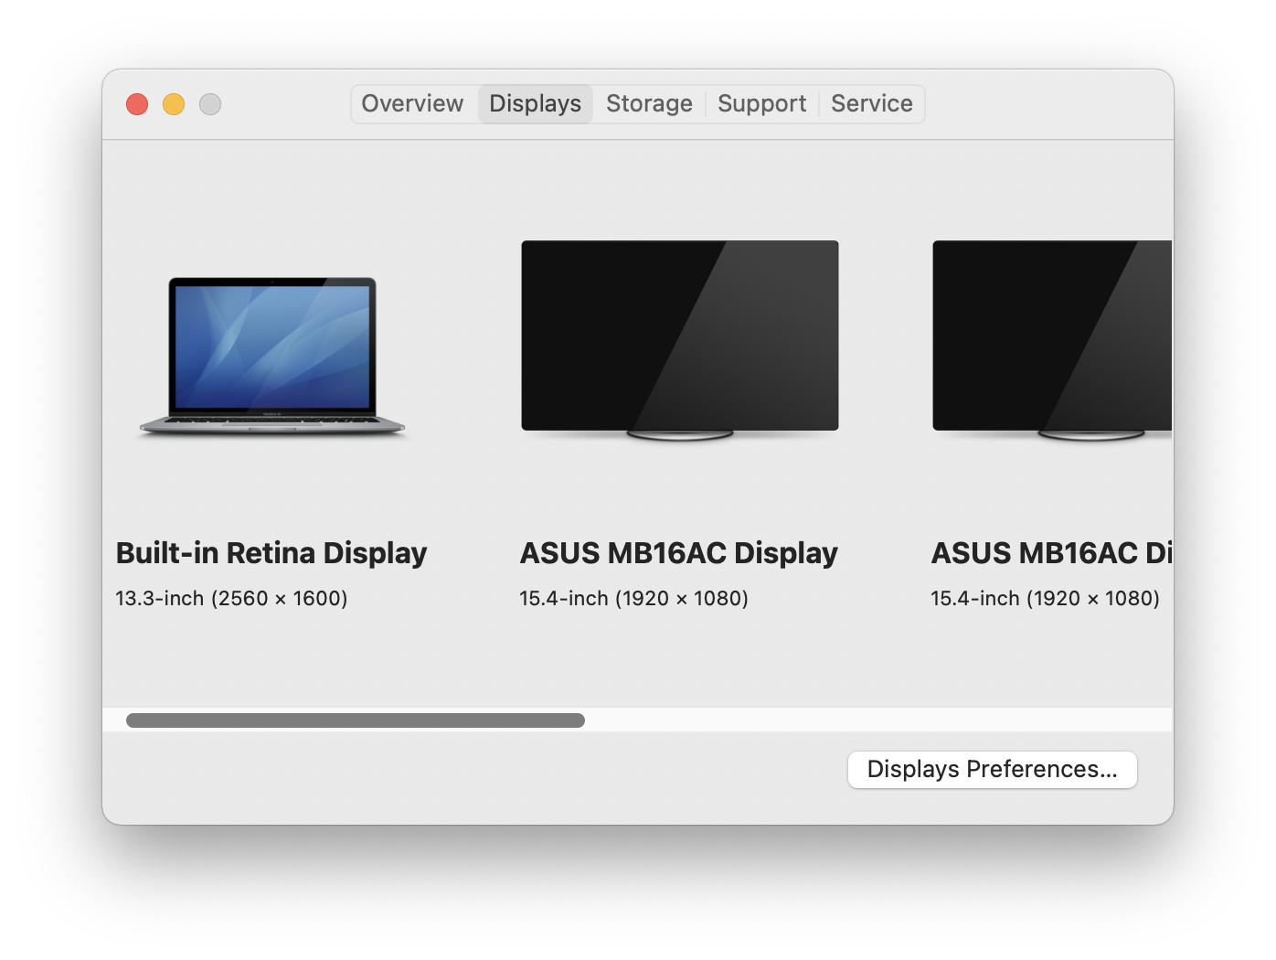Click the cut-off ASUS MB16AC title

pos(1052,553)
